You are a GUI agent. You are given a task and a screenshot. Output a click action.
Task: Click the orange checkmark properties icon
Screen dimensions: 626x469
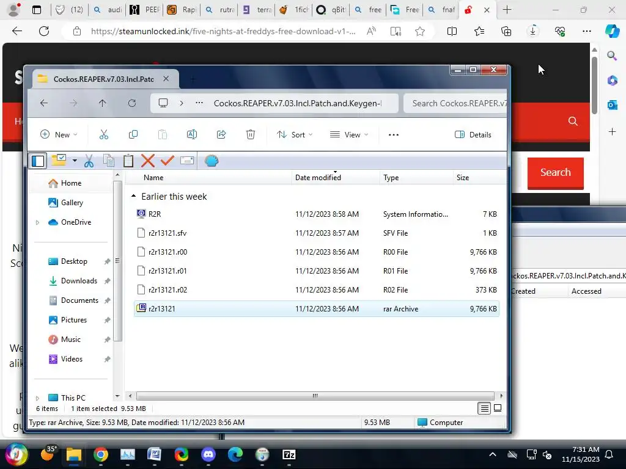[x=168, y=161]
